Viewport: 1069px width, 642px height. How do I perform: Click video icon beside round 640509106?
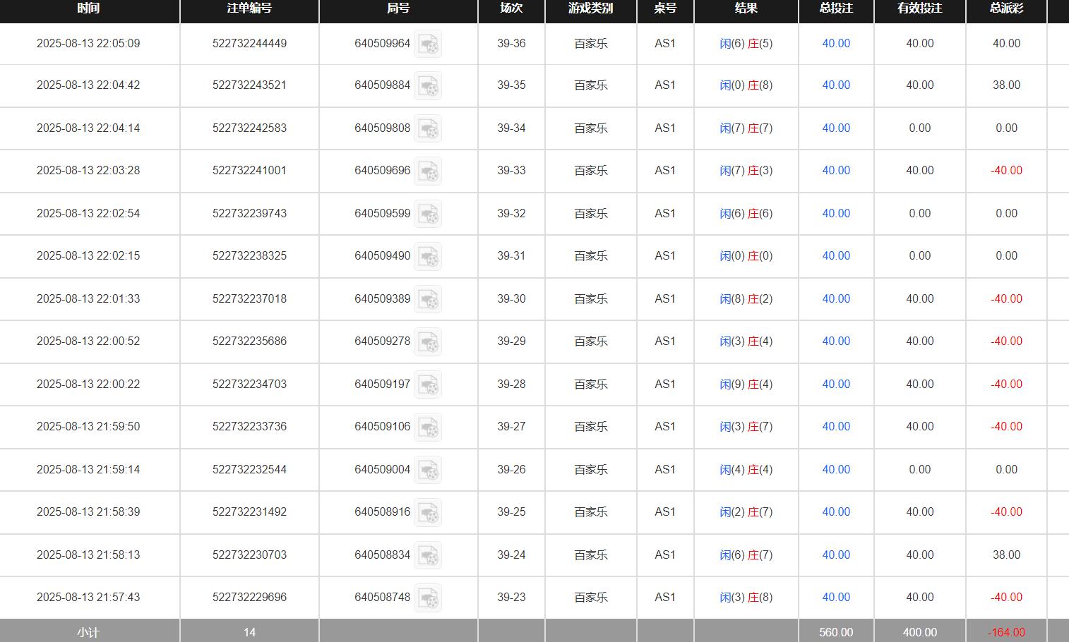click(x=428, y=427)
